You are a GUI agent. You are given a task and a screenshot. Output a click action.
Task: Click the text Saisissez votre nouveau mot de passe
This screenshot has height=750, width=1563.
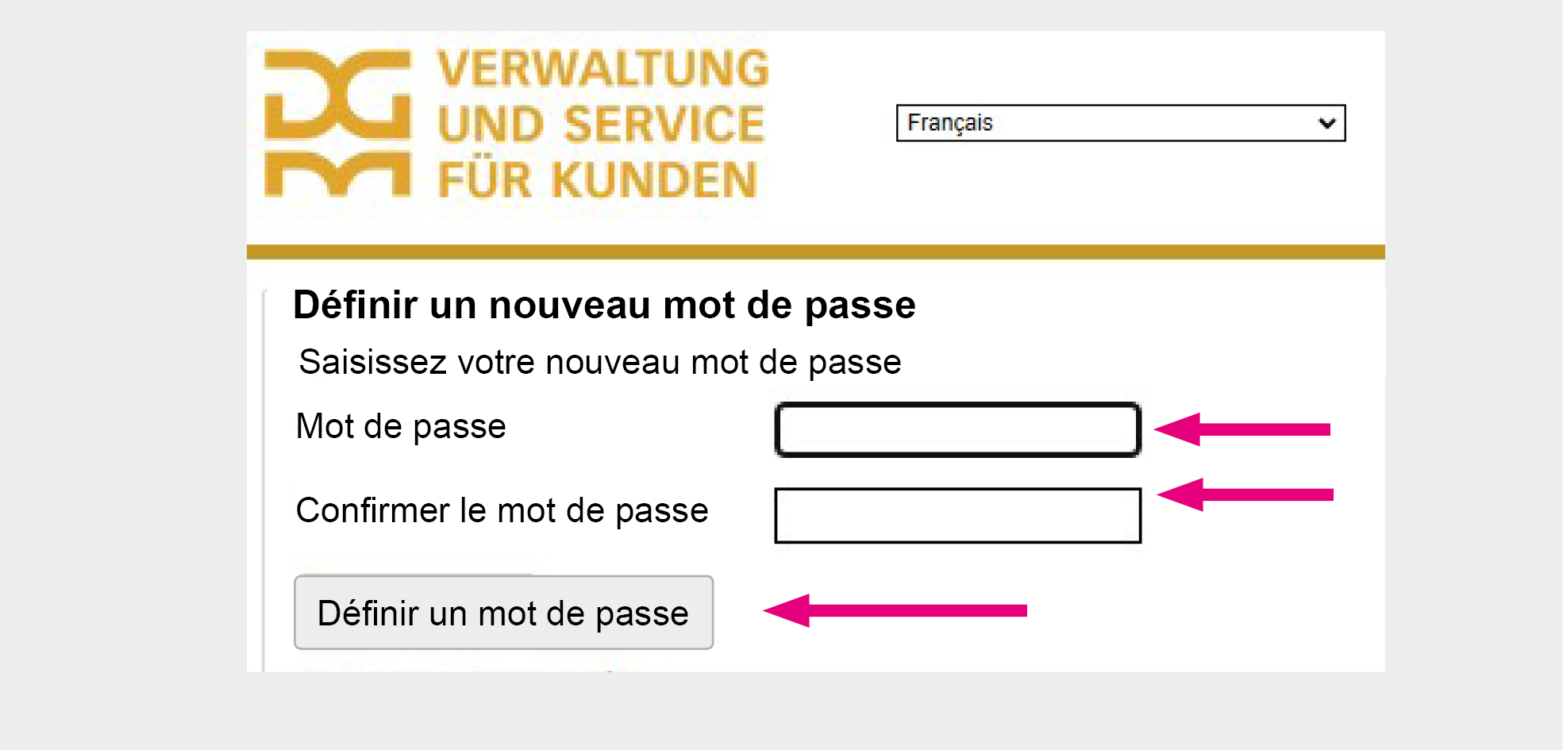599,363
